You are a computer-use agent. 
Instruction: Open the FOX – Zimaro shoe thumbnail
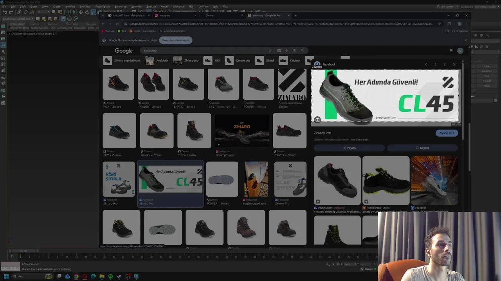coord(118,84)
